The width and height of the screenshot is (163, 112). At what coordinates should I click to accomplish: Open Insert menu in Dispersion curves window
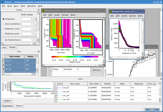coord(124,16)
